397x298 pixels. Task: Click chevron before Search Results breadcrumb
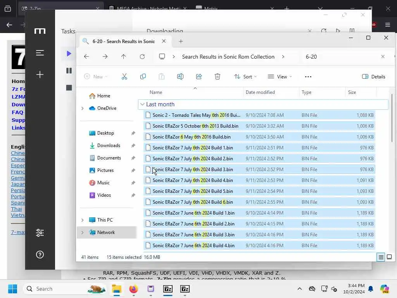click(174, 57)
